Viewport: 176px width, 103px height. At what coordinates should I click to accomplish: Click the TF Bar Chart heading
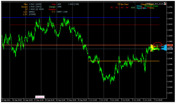tap(123, 4)
